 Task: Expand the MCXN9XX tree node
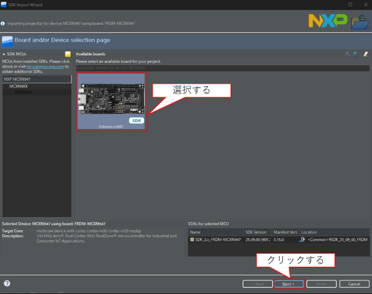pyautogui.click(x=6, y=86)
